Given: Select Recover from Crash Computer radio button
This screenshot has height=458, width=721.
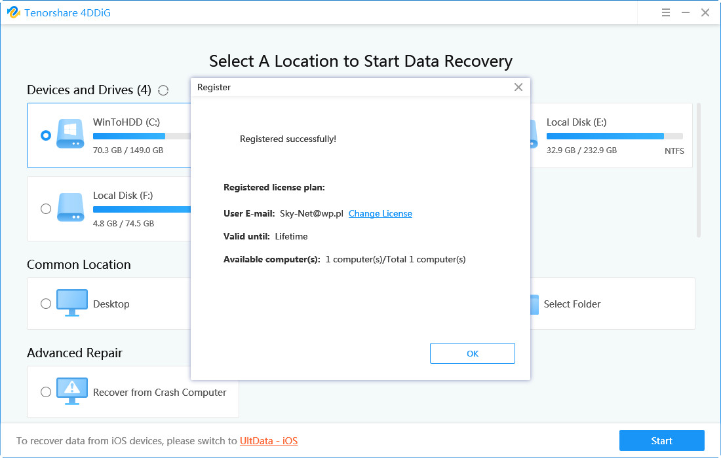Looking at the screenshot, I should pos(45,392).
